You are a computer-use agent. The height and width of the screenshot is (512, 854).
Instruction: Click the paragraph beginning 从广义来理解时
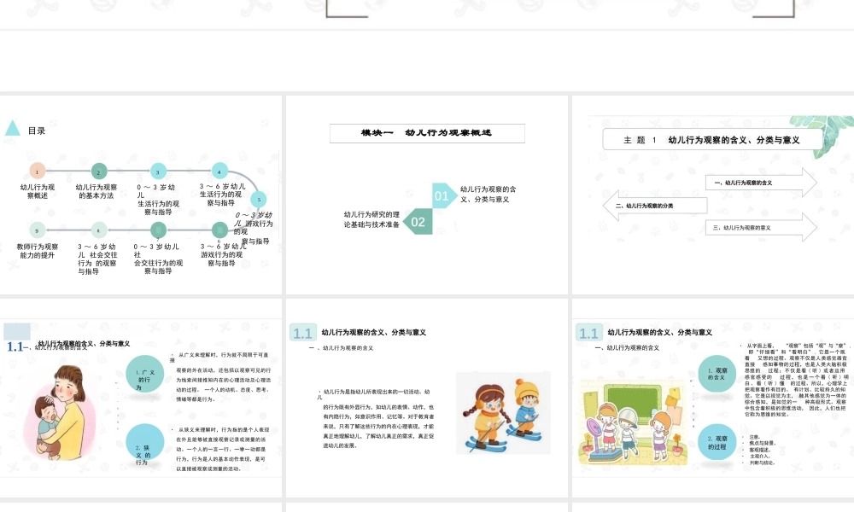pyautogui.click(x=220, y=377)
